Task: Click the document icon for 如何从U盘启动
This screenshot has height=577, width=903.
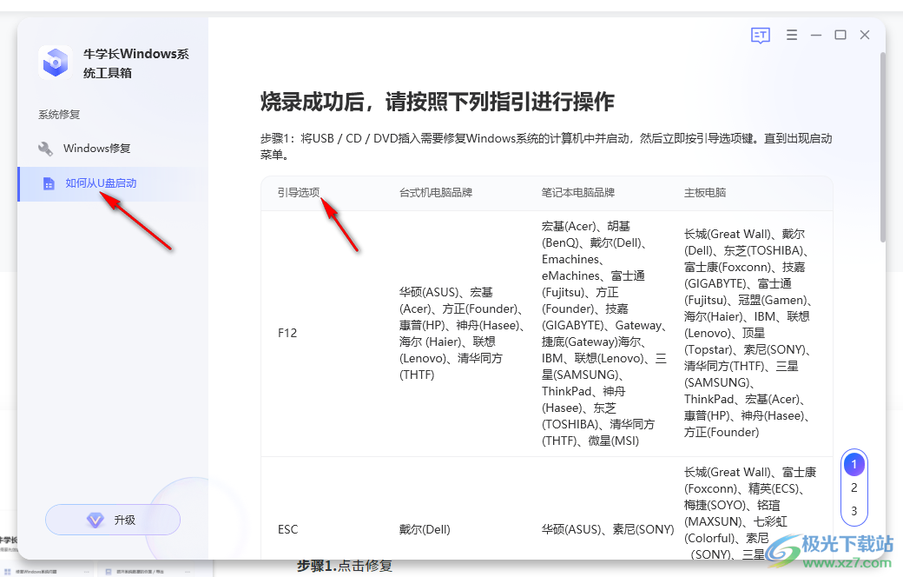Action: click(x=49, y=183)
